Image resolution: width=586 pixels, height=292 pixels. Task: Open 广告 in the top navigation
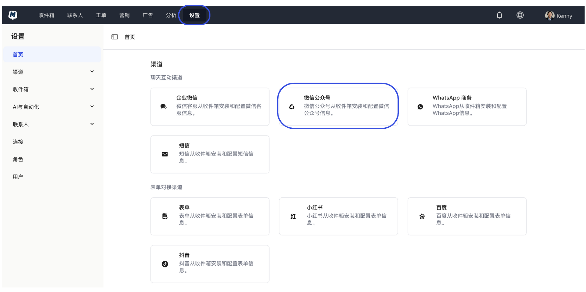coord(148,15)
